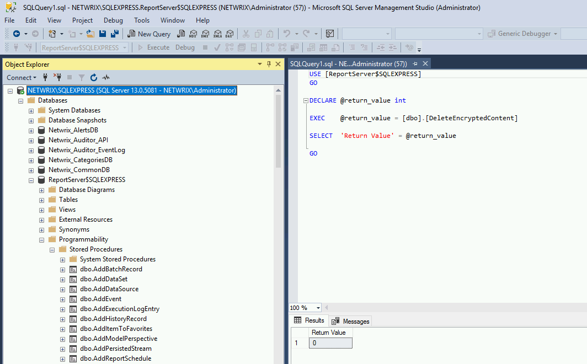Open the Connect dropdown in Object Explorer
The image size is (587, 364).
[21, 77]
